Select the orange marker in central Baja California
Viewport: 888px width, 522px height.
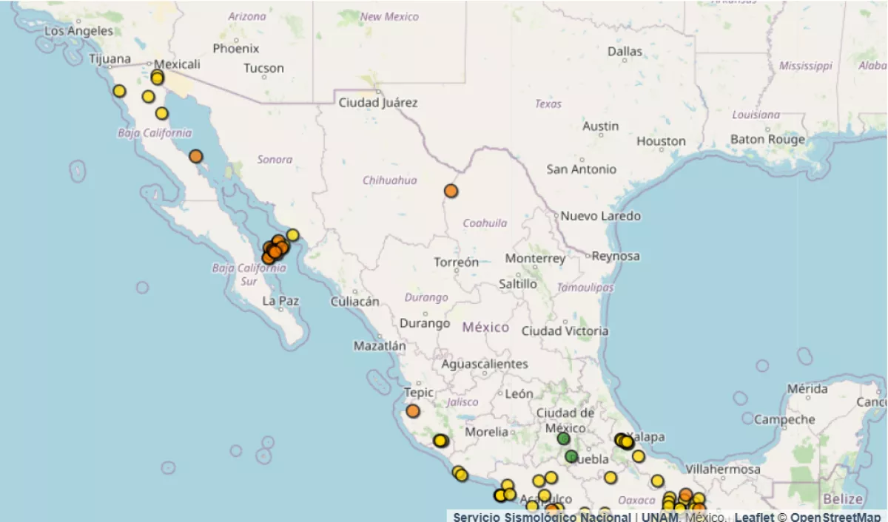(x=195, y=156)
